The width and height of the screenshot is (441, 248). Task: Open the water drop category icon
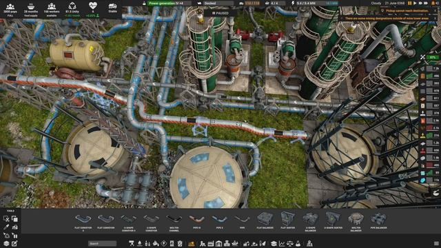pos(139,243)
